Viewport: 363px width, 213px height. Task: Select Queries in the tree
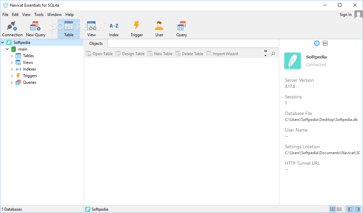pos(30,82)
